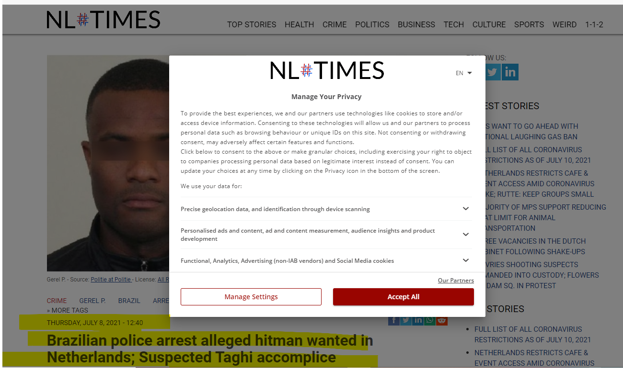Open the Health section
This screenshot has height=371, width=623.
point(300,24)
